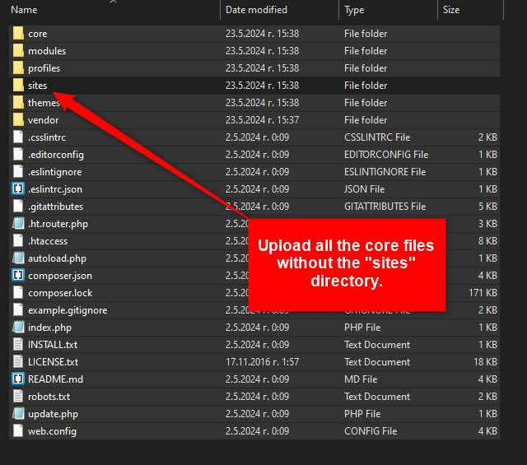Click the 'JSON File' type of .eslintrc.json
Viewport: 527px width, 465px height.
point(364,189)
